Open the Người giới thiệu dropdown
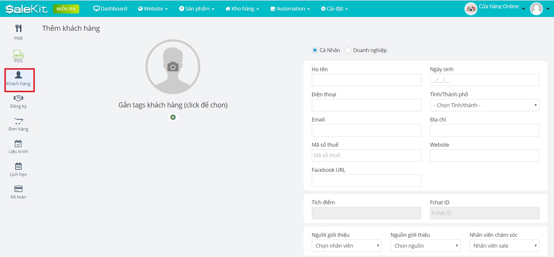The width and height of the screenshot is (554, 257). click(x=347, y=246)
